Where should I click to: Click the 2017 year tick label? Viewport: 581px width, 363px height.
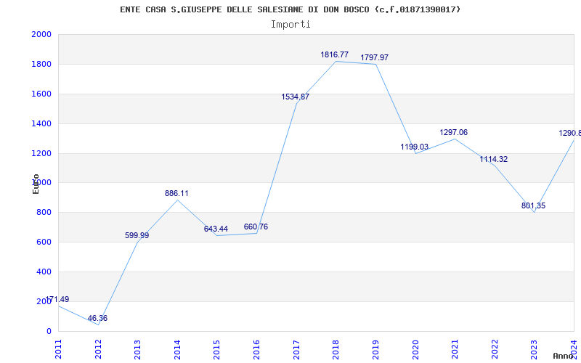296,349
